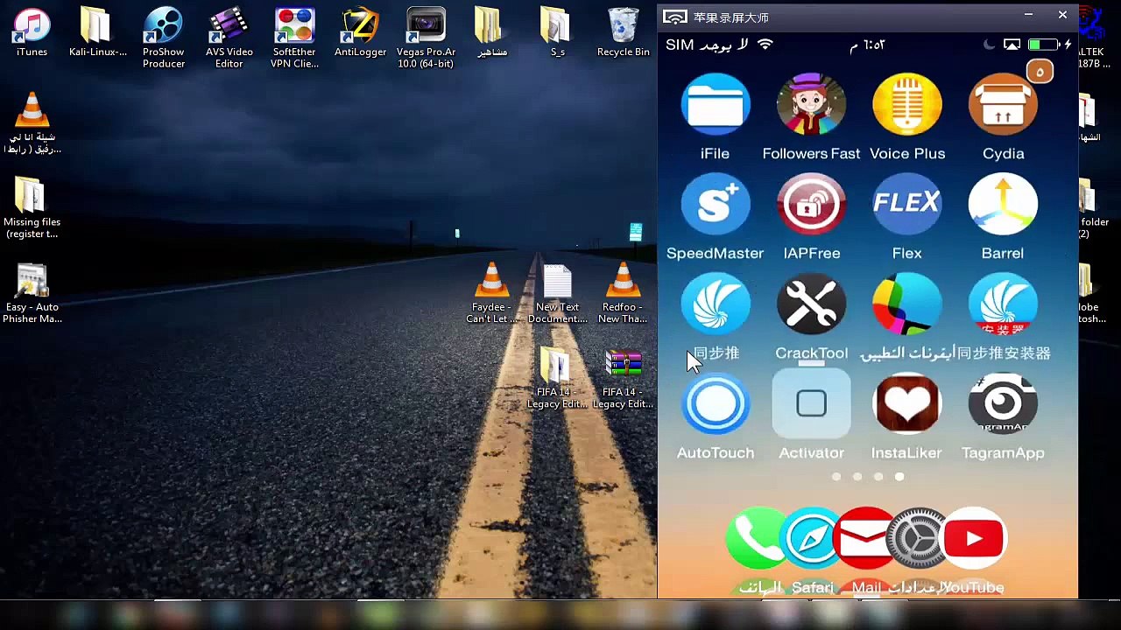Screen dimensions: 1121x630
Task: Open the 同步推 app icon
Action: (715, 305)
